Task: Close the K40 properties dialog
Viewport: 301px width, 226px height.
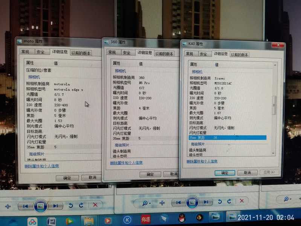Action: (x=278, y=45)
